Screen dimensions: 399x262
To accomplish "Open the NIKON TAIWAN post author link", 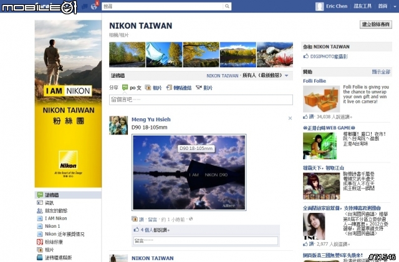I will click(x=152, y=258).
